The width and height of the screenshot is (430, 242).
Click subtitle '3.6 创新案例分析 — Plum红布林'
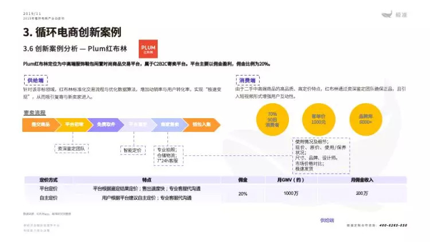pos(75,49)
